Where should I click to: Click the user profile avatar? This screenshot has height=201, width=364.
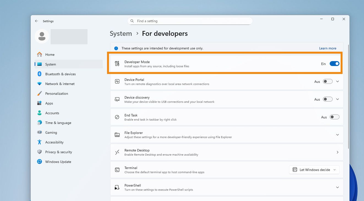tap(42, 36)
